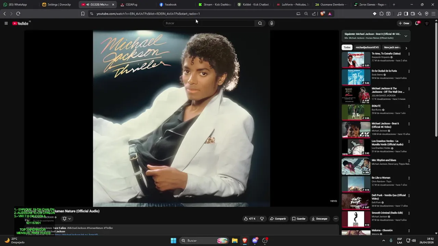The height and width of the screenshot is (246, 438).
Task: Open Windows Start menu
Action: (x=173, y=241)
